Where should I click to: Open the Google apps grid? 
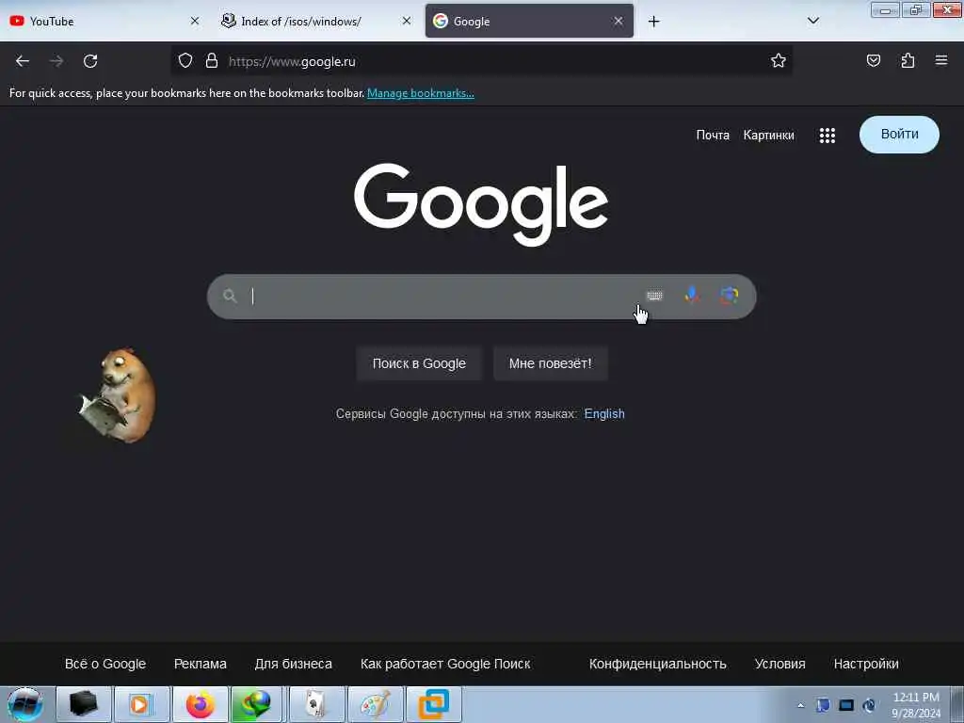coord(827,136)
